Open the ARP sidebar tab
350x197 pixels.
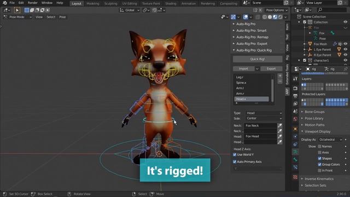click(x=287, y=91)
